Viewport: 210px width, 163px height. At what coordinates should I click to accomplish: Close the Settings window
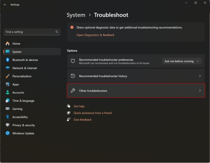tap(205, 3)
